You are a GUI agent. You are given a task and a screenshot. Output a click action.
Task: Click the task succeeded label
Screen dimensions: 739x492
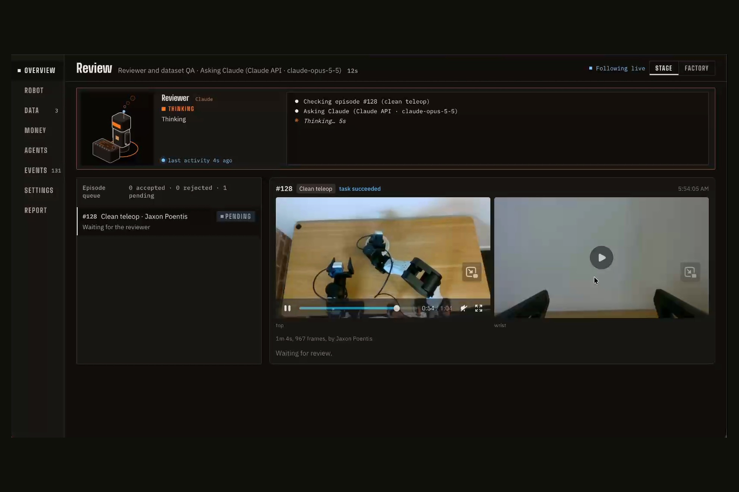point(360,189)
